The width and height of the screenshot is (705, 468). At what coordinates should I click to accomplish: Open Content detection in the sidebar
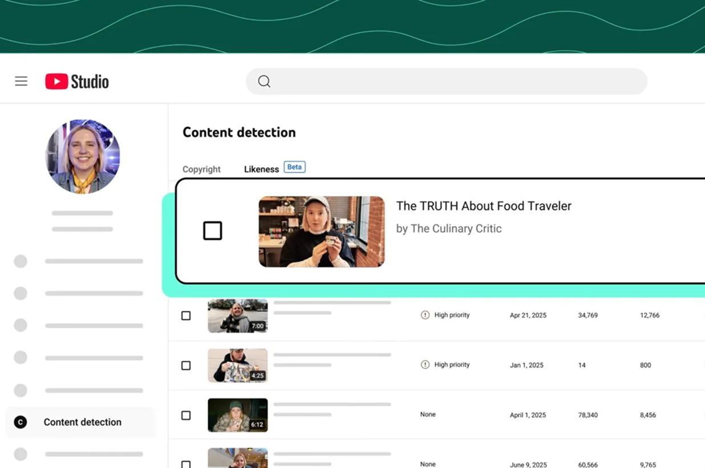coord(82,422)
